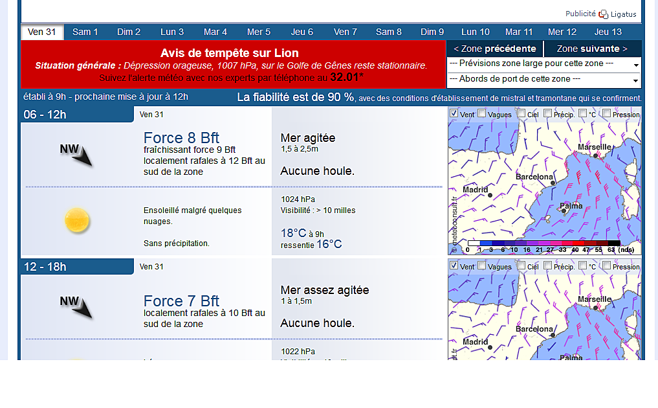Screen dimensions: 658x408
Task: Click Barcelona marker on the first wind map
Action: click(x=553, y=183)
